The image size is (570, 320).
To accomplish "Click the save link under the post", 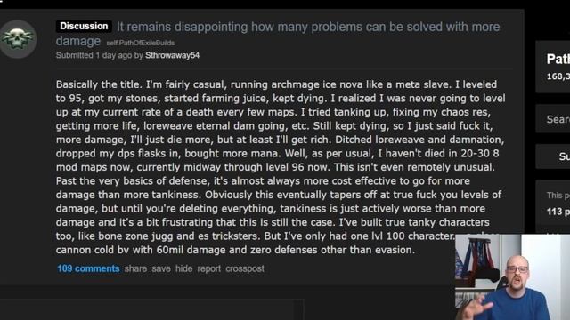I will click(161, 268).
